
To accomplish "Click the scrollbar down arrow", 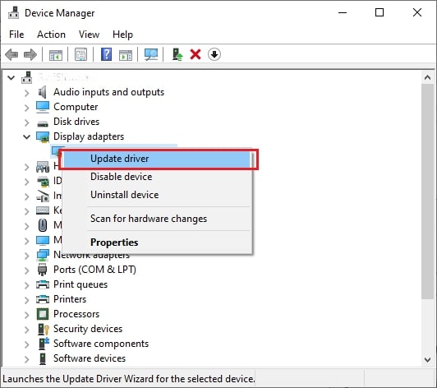I will pyautogui.click(x=427, y=359).
